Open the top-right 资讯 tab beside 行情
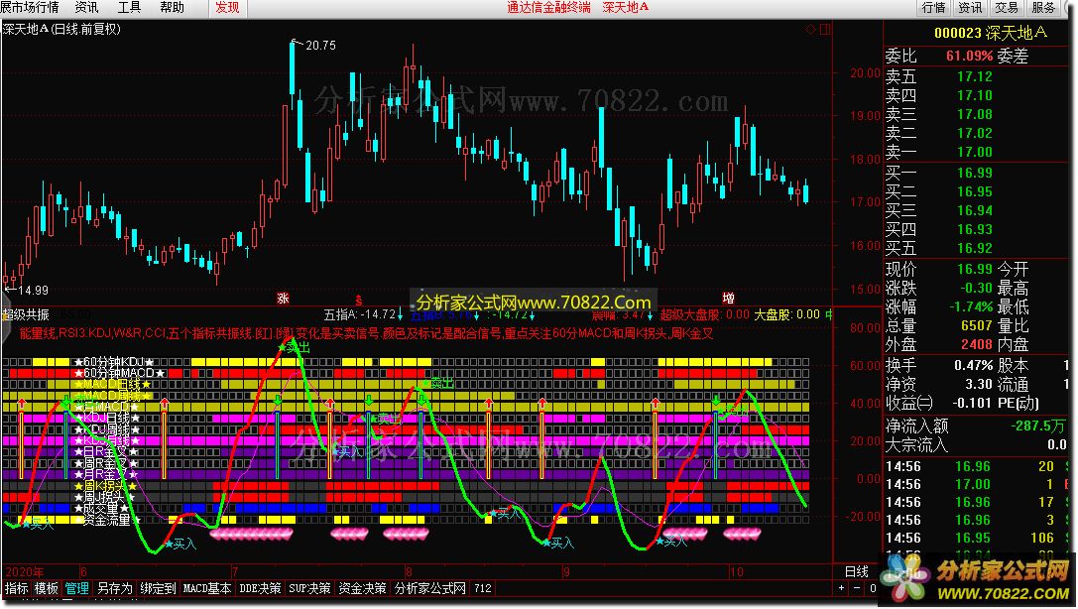 (970, 8)
